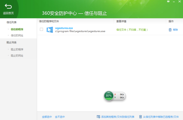Viewport: 183px width, 120px height.
Task: Click 全部选中 to select all
Action: click(47, 117)
